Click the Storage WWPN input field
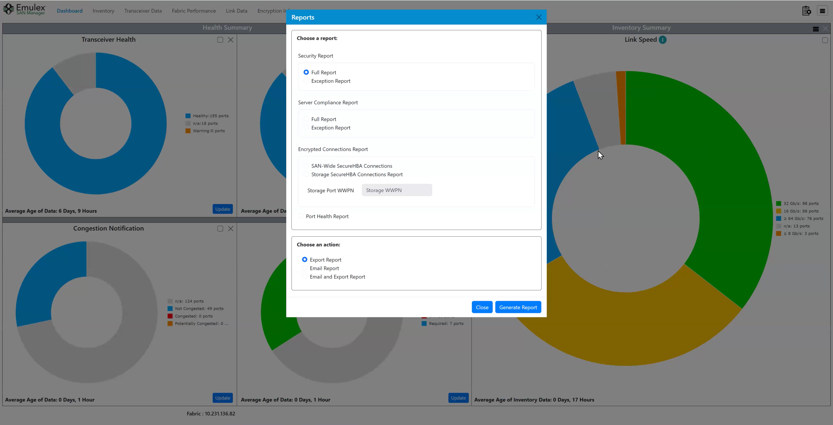The height and width of the screenshot is (425, 833). tap(397, 190)
